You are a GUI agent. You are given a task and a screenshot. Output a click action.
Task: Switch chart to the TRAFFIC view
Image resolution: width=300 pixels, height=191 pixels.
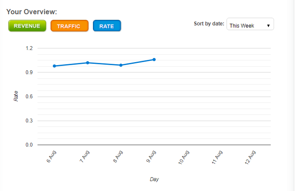[69, 26]
